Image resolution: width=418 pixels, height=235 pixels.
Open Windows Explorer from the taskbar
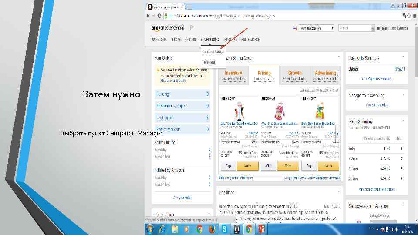[x=175, y=229]
